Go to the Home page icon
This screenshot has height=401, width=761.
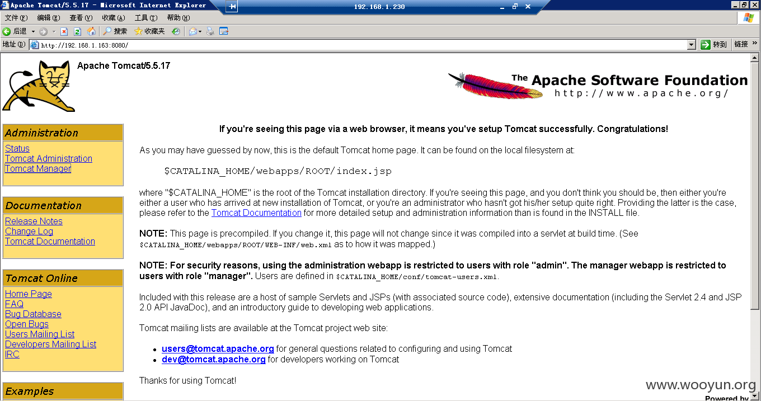click(91, 31)
